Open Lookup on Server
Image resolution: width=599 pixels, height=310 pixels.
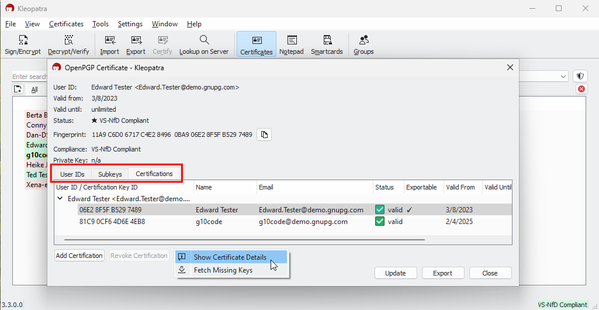pyautogui.click(x=204, y=44)
